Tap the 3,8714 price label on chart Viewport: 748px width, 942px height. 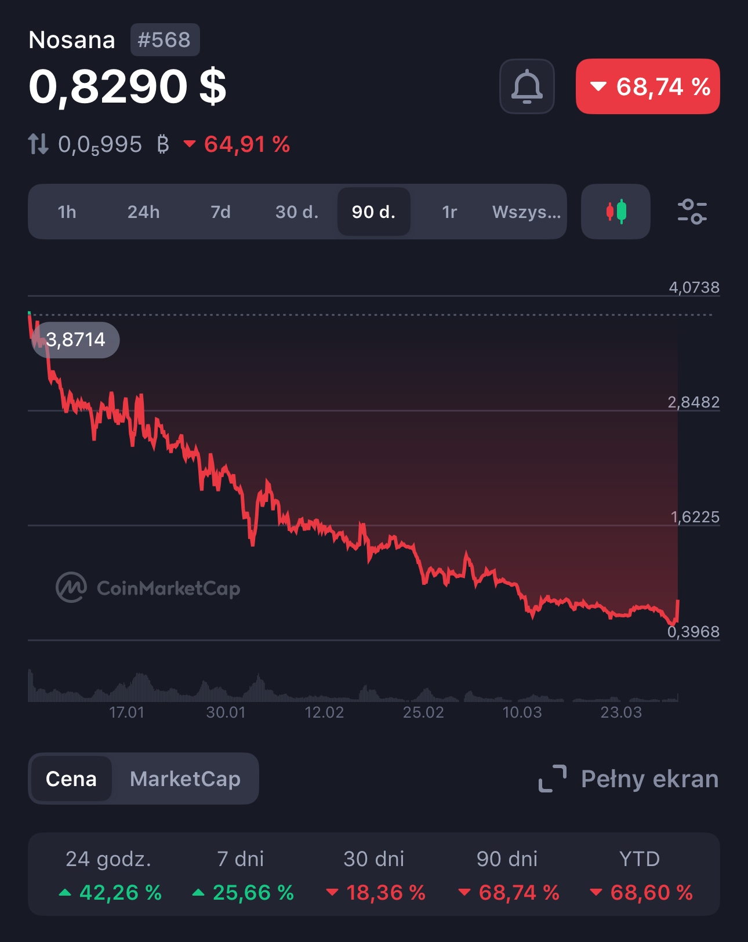point(76,340)
